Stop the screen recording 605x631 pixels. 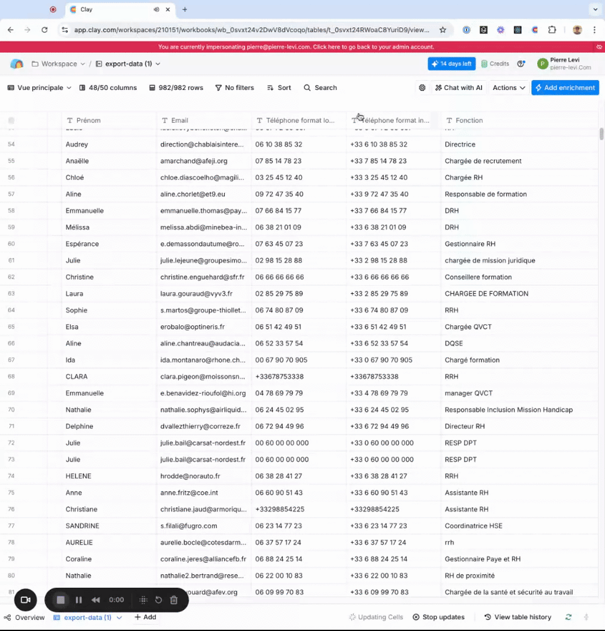click(x=60, y=600)
